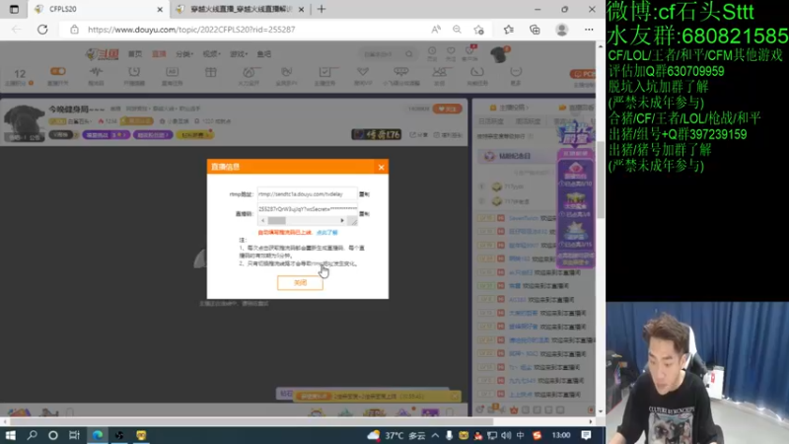Open the gift box icon in the streamer toolbar
789x444 pixels.
[211, 73]
